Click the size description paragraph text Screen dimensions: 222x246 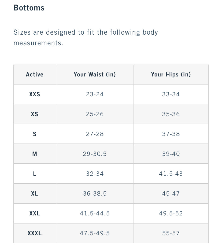[86, 38]
